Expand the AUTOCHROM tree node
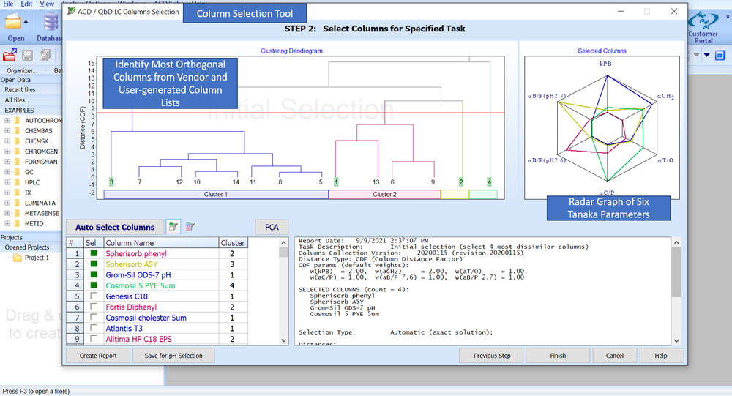This screenshot has height=396, width=732. click(7, 121)
